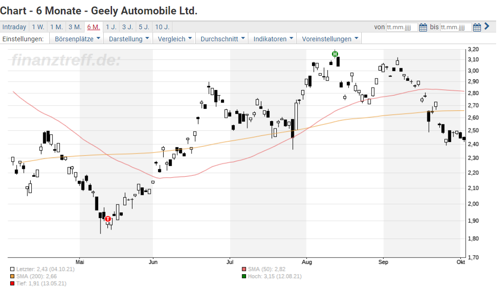The height and width of the screenshot is (295, 498).
Task: Click the green H high marker on chart
Action: pos(335,54)
